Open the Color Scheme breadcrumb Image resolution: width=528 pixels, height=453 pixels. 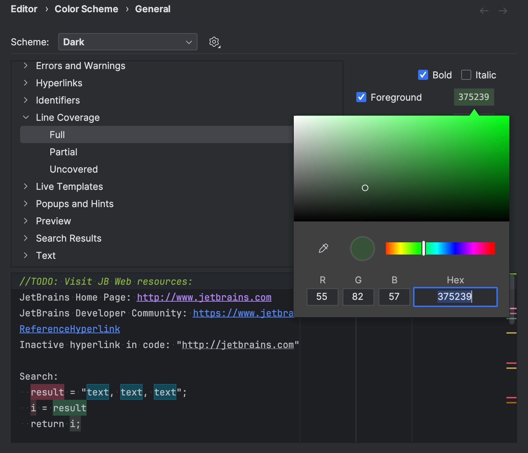86,9
